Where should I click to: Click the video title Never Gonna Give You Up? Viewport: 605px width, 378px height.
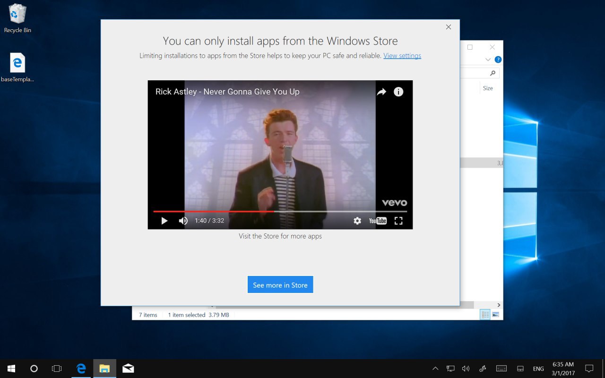coord(227,92)
